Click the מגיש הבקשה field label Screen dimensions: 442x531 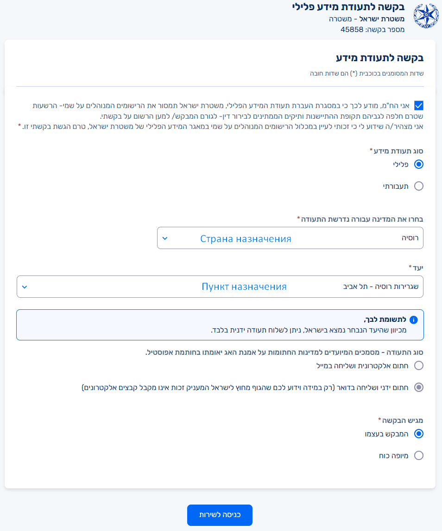[x=402, y=420]
